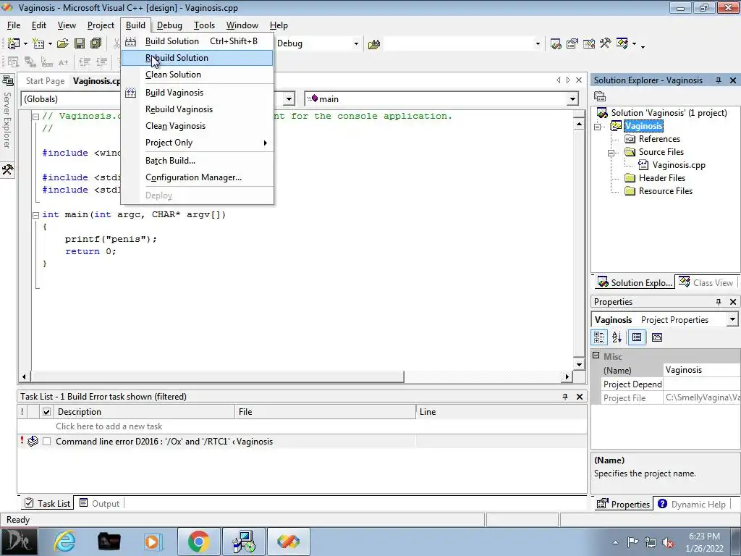This screenshot has width=741, height=556.
Task: Open the Toolbox sidebar hammer icon
Action: pyautogui.click(x=7, y=169)
